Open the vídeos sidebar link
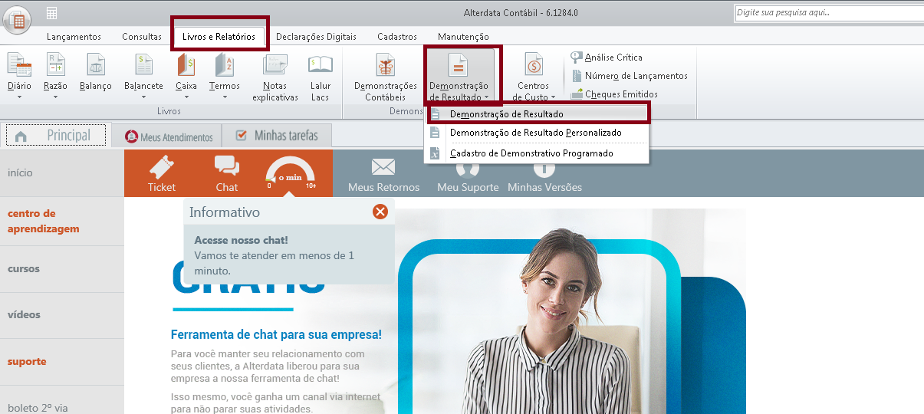Image resolution: width=924 pixels, height=414 pixels. pos(24,314)
